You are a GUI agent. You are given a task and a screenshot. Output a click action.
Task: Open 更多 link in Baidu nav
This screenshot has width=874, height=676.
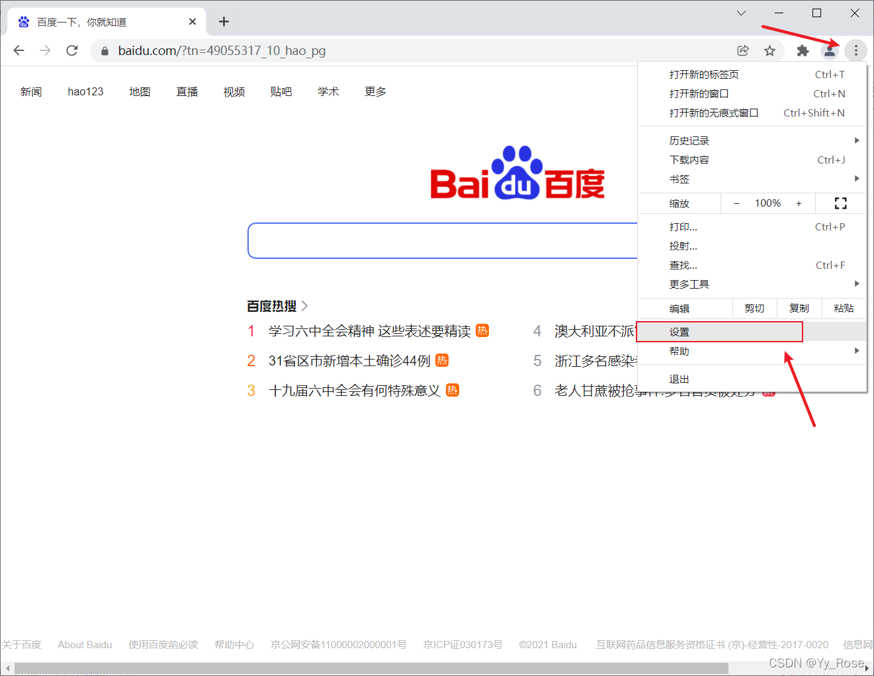click(x=375, y=91)
